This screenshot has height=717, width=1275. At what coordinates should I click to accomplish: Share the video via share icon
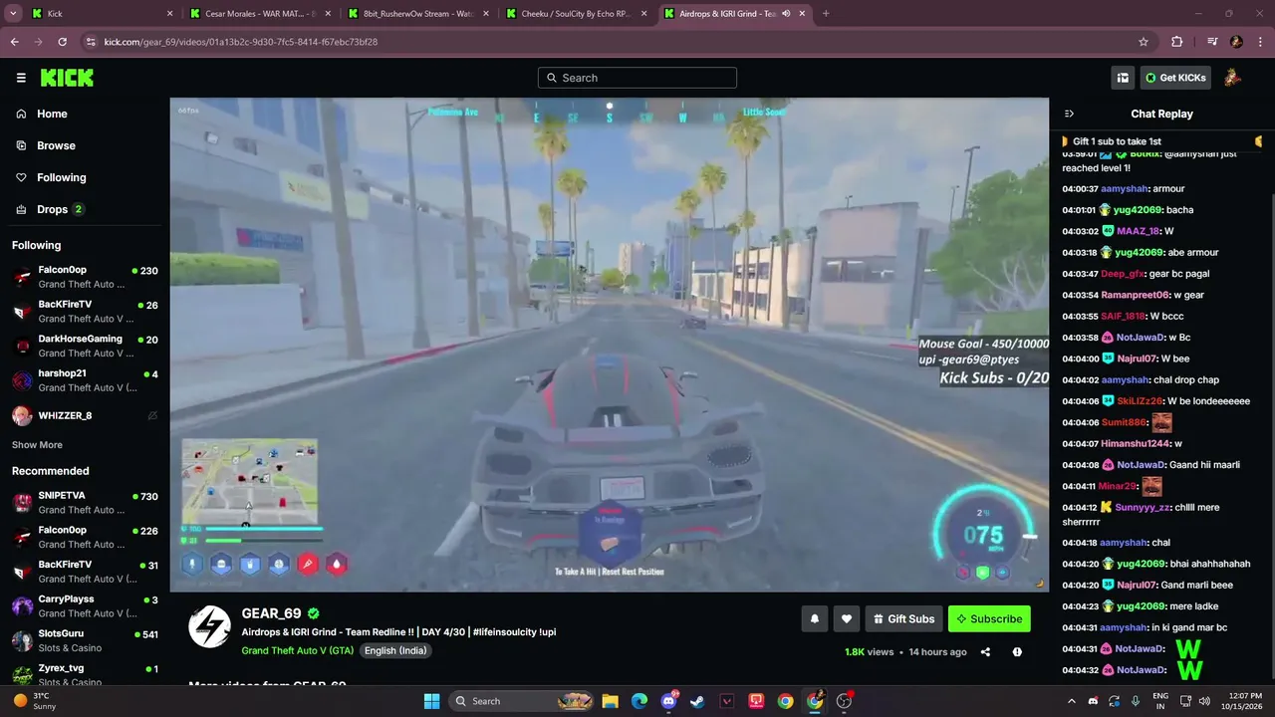click(x=985, y=652)
